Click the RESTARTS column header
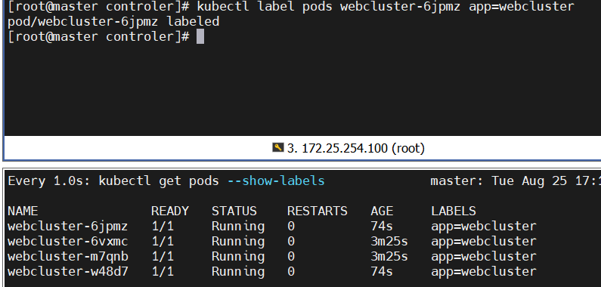Image resolution: width=601 pixels, height=287 pixels. click(x=318, y=211)
